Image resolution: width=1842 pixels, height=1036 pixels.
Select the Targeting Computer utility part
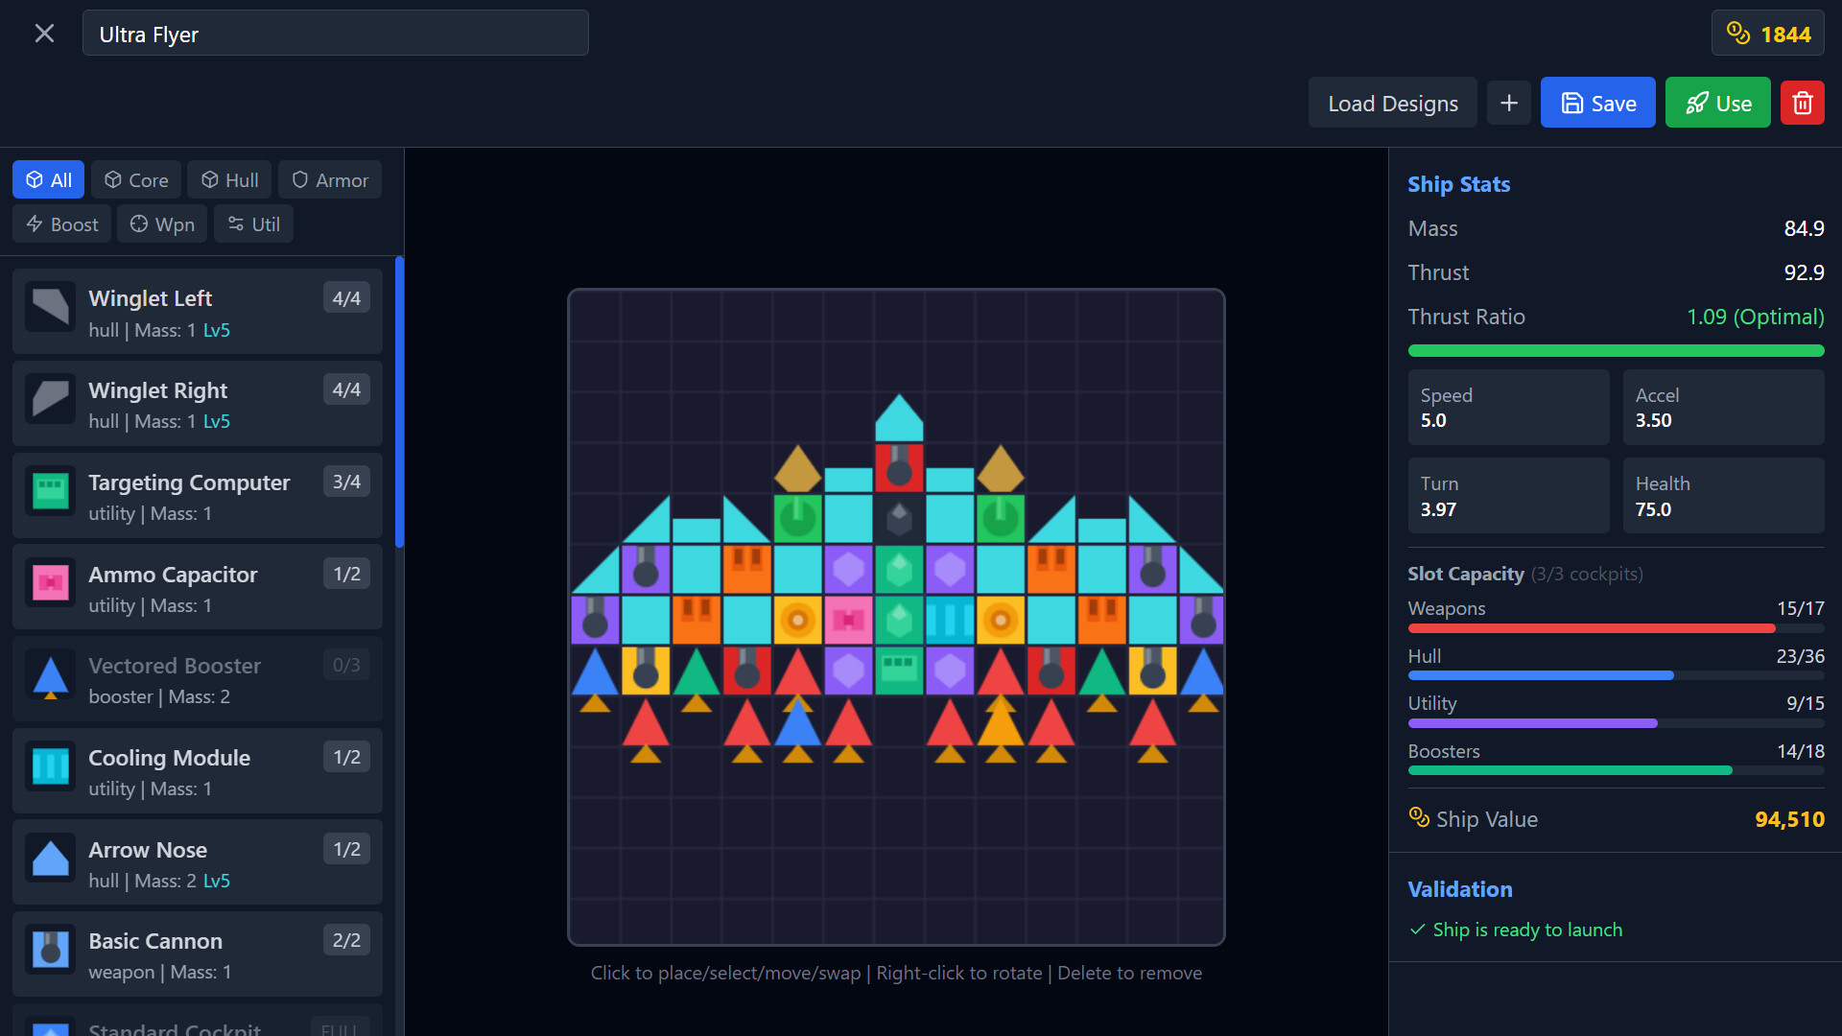click(196, 495)
